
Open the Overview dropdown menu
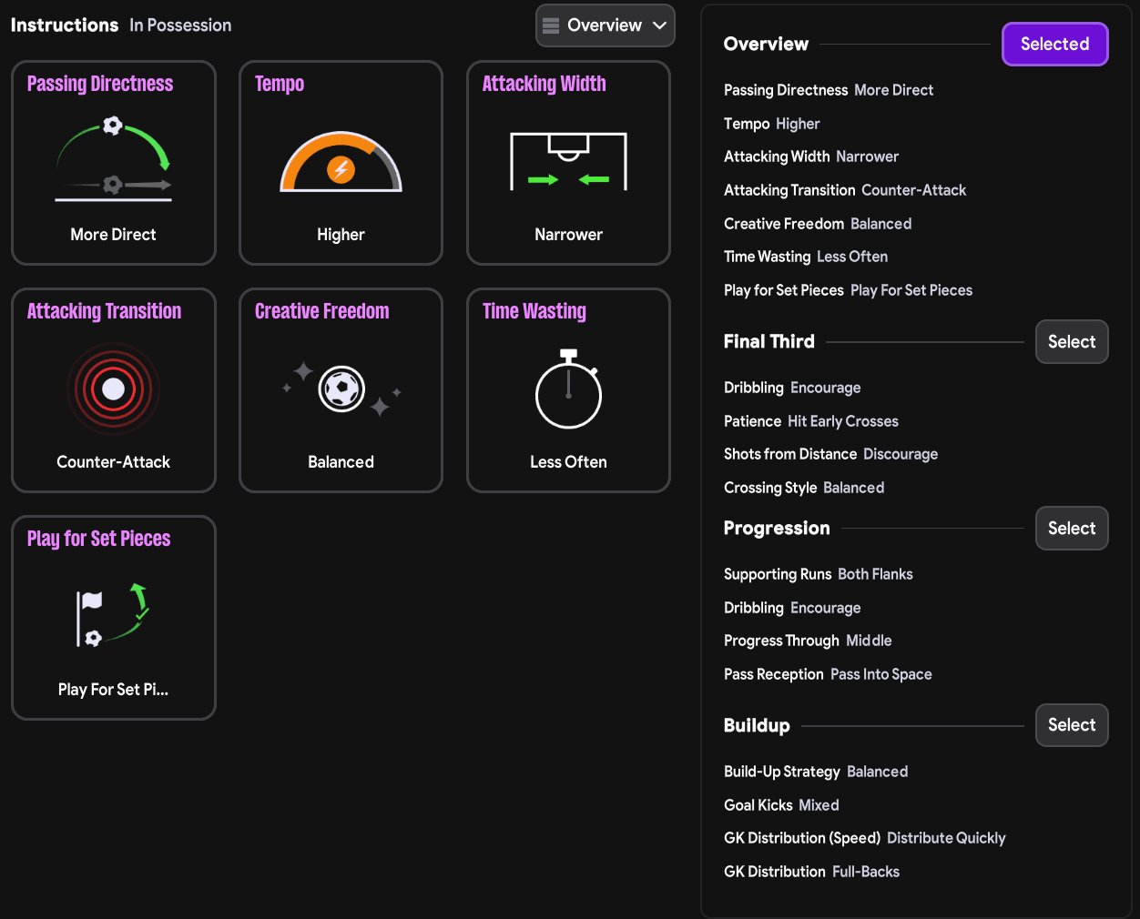pyautogui.click(x=605, y=25)
